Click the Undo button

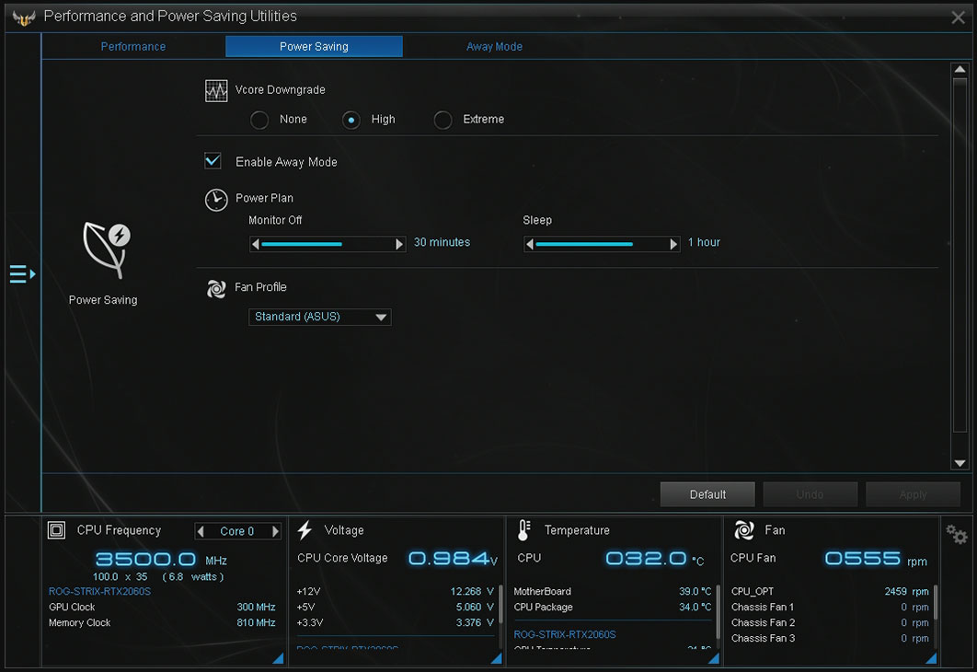[810, 494]
